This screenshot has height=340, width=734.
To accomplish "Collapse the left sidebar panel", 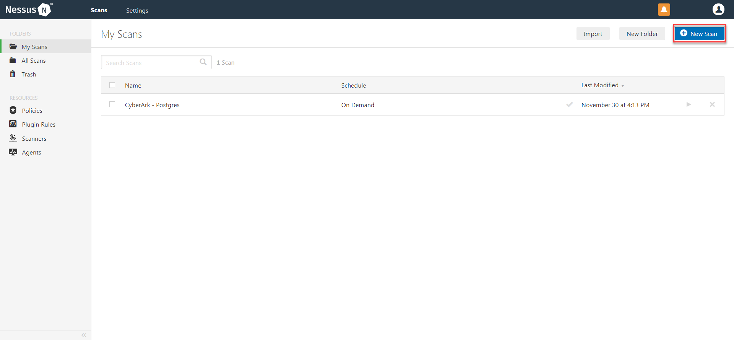I will 84,335.
